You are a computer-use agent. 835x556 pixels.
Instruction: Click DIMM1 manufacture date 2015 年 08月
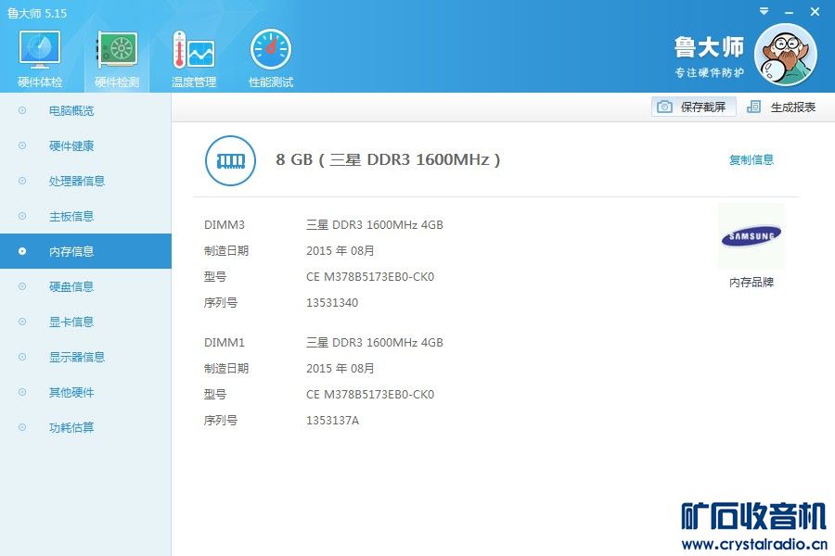pyautogui.click(x=340, y=368)
